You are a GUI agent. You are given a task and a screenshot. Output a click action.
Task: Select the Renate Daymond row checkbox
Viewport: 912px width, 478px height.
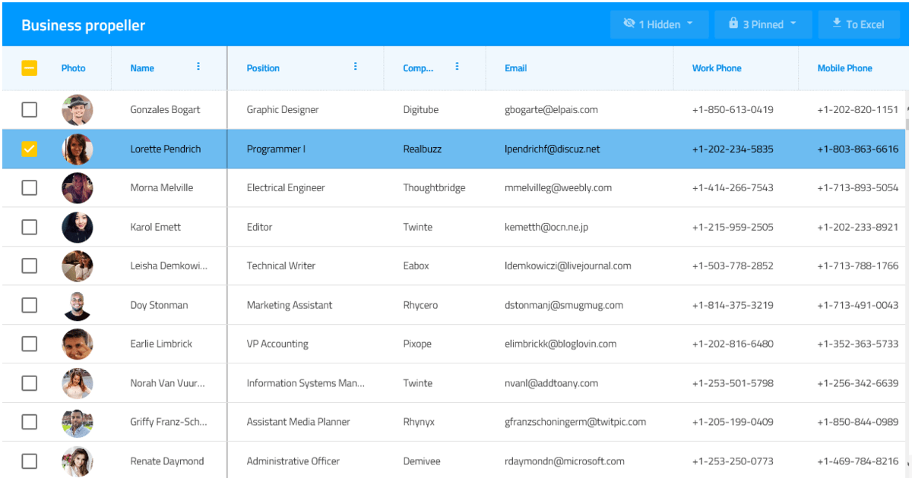pos(29,461)
